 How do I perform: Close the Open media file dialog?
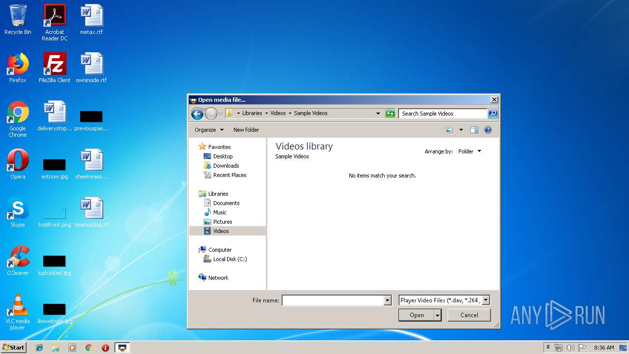click(494, 100)
